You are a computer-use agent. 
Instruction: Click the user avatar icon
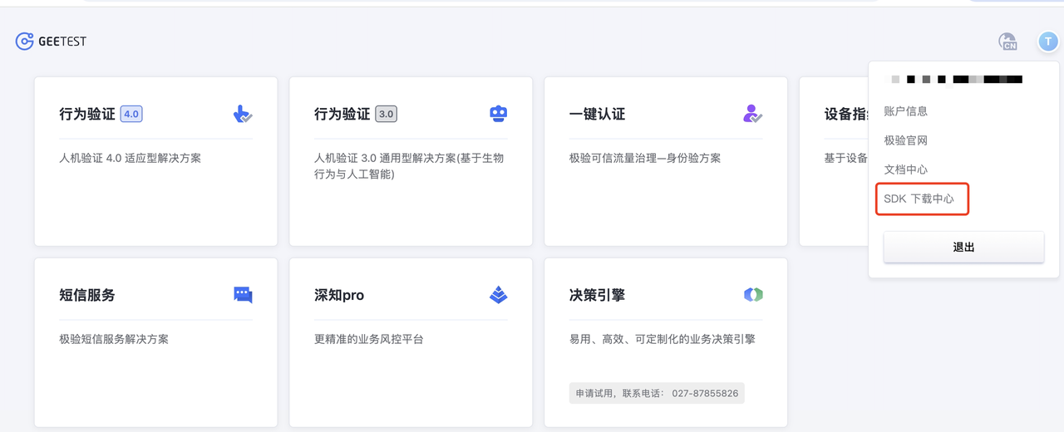coord(1047,42)
